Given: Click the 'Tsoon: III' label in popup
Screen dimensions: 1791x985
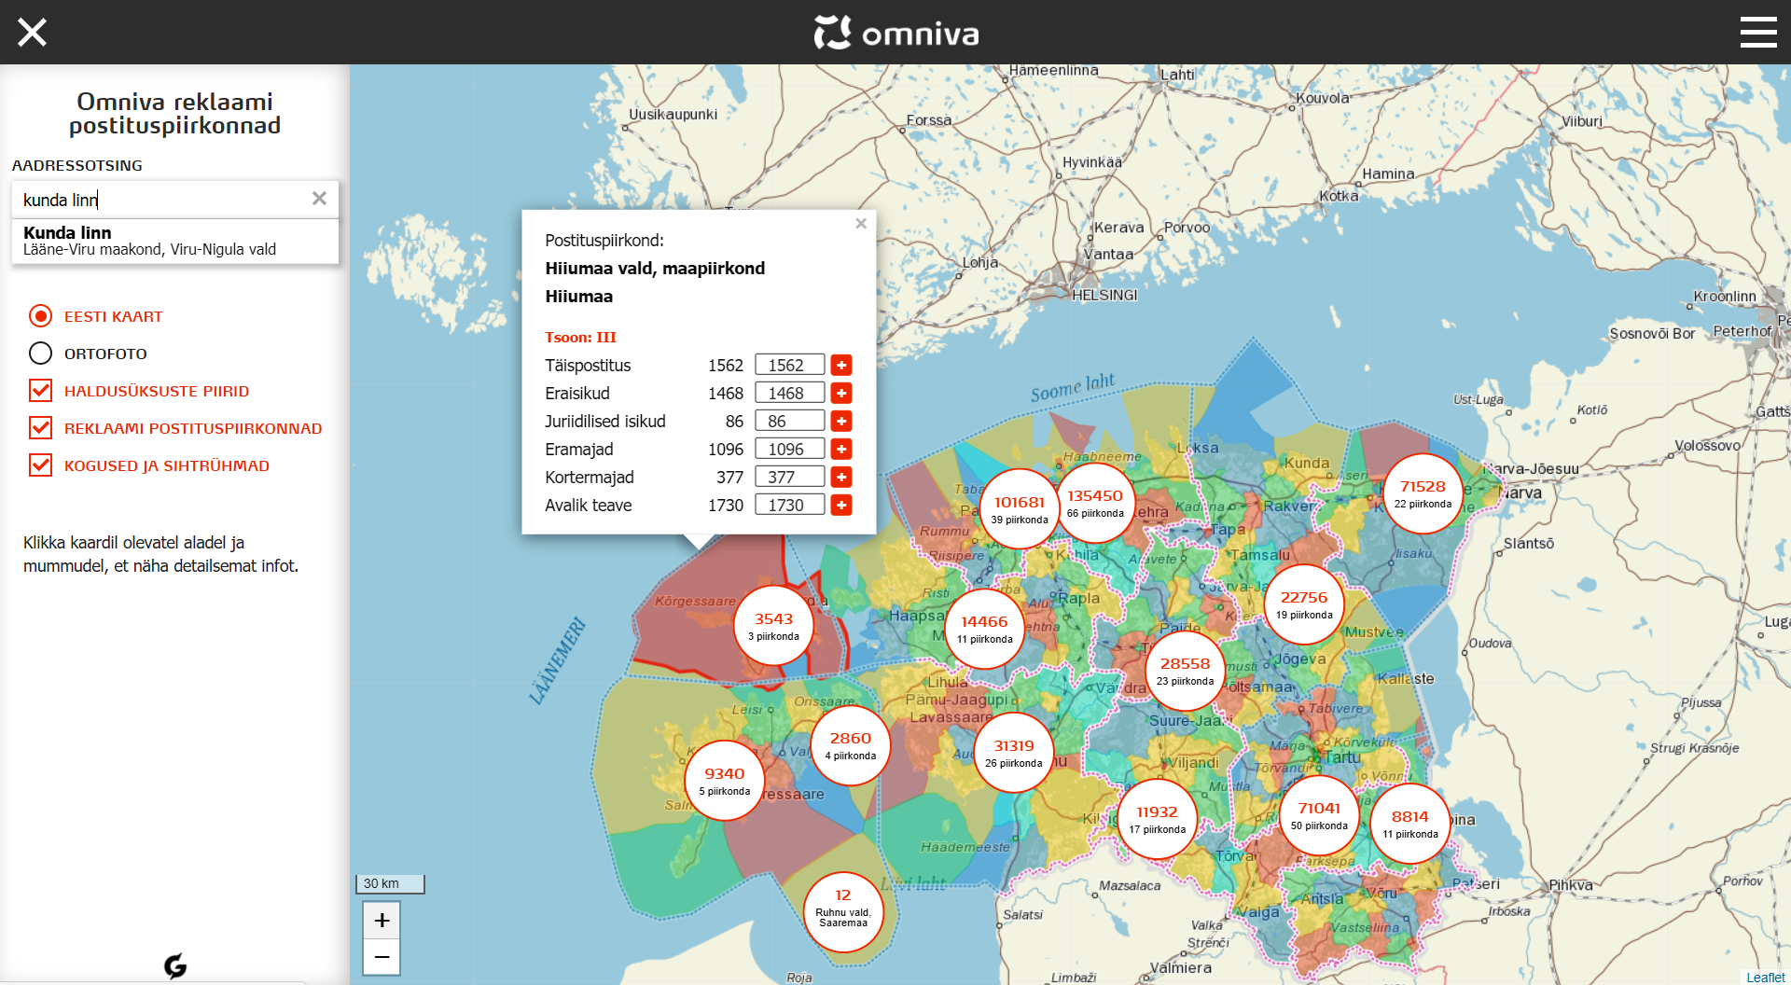Looking at the screenshot, I should pyautogui.click(x=580, y=338).
